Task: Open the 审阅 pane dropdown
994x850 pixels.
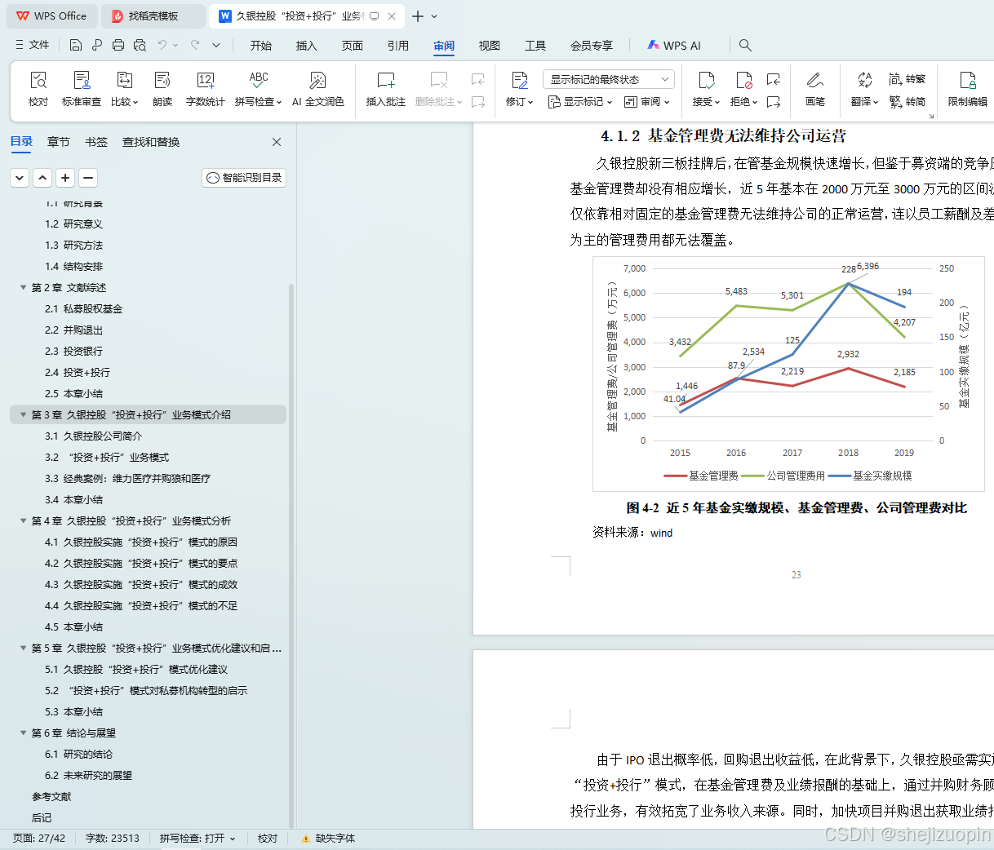Action: point(646,102)
